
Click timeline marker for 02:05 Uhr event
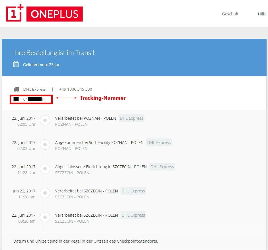(45, 120)
